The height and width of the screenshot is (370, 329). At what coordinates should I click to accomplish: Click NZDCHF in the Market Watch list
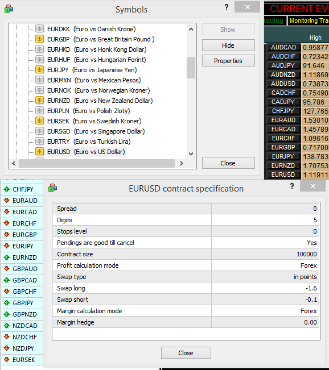click(x=24, y=336)
